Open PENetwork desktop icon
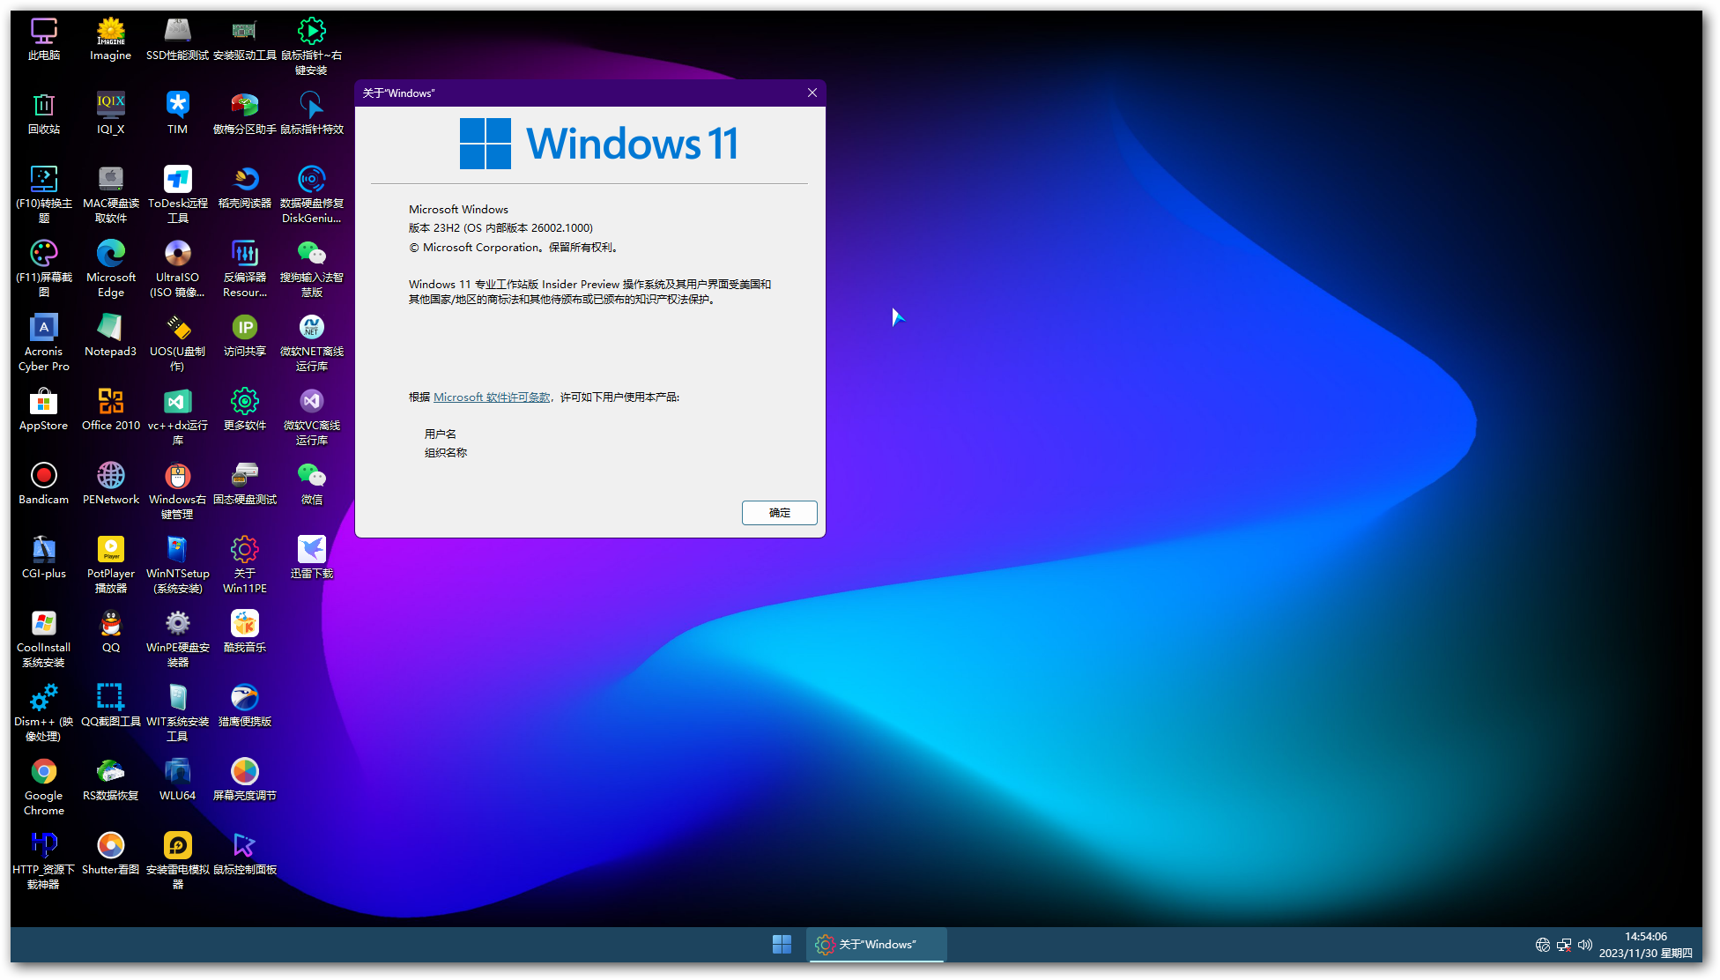1720x980 pixels. tap(111, 483)
